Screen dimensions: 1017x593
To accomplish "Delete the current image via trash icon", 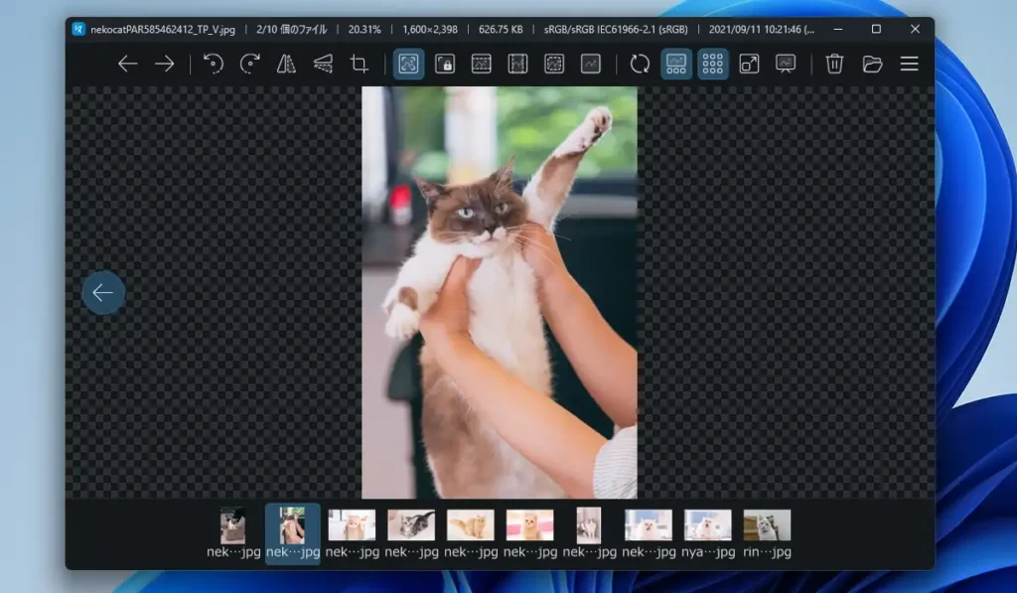I will [833, 64].
